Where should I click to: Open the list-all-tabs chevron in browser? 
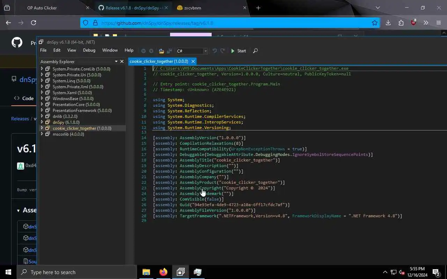[x=378, y=8]
